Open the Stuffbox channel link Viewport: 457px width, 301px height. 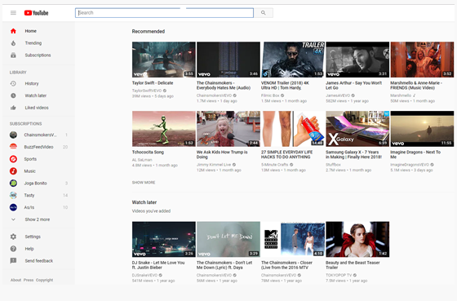click(x=333, y=165)
